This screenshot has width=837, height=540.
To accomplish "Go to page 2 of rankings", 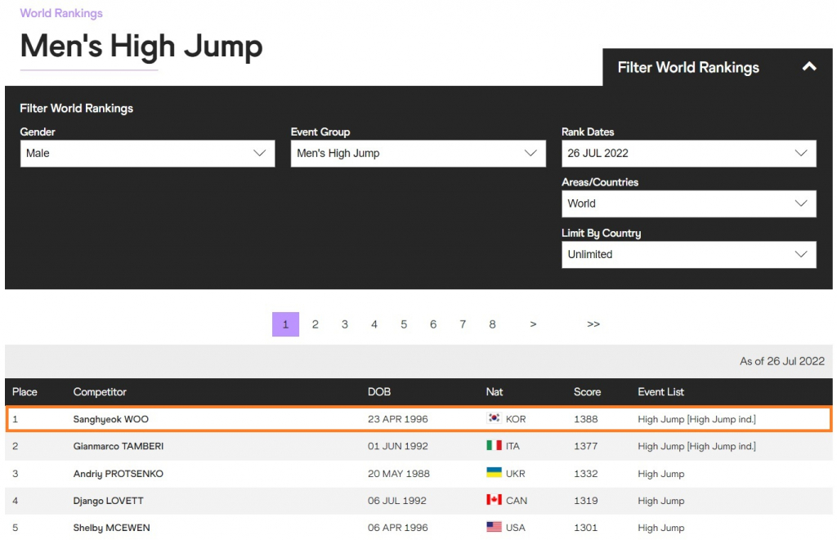I will pyautogui.click(x=315, y=324).
